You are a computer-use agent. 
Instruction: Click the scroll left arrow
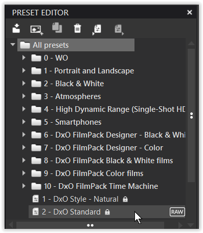point(11,225)
